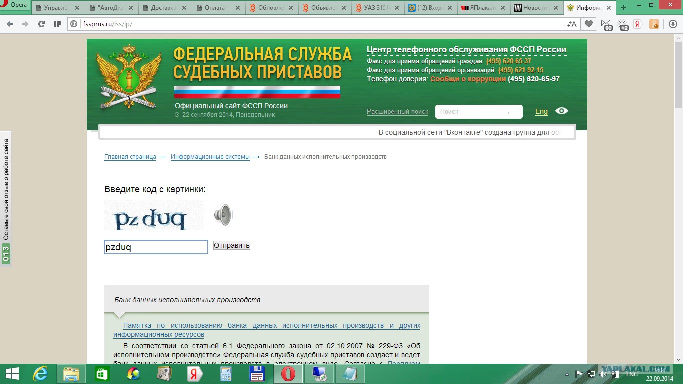Viewport: 683px width, 384px height.
Task: Open the Windows Start button
Action: pyautogui.click(x=12, y=374)
